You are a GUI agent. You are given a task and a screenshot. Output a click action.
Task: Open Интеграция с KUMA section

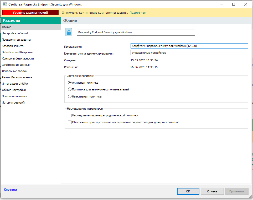tap(15, 84)
